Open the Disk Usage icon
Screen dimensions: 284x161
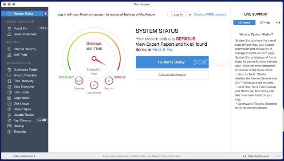9,103
